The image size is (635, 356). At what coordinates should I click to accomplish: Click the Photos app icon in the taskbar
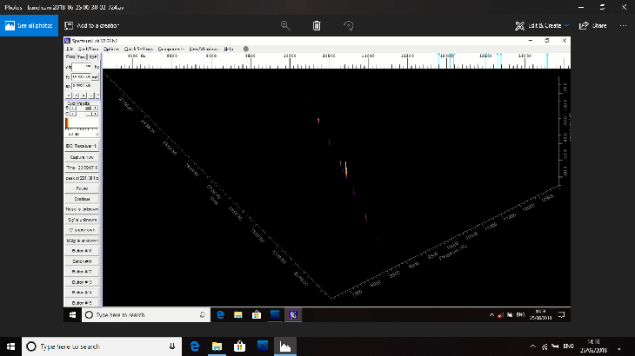tap(284, 346)
